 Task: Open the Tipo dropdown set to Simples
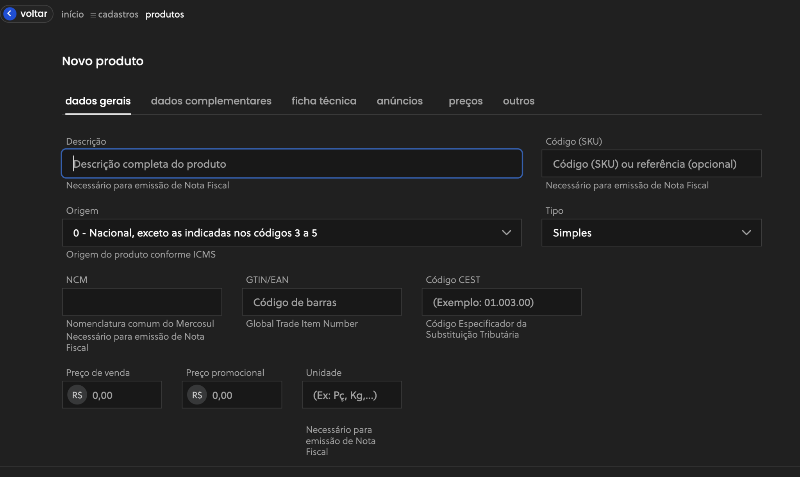651,233
